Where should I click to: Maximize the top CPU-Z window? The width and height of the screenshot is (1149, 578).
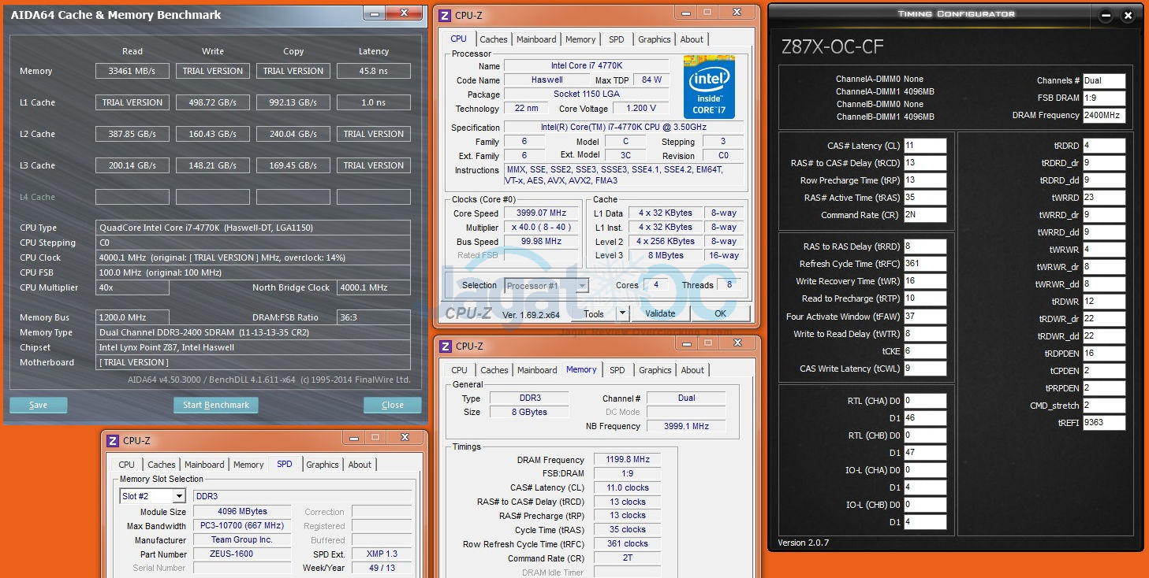pos(707,13)
